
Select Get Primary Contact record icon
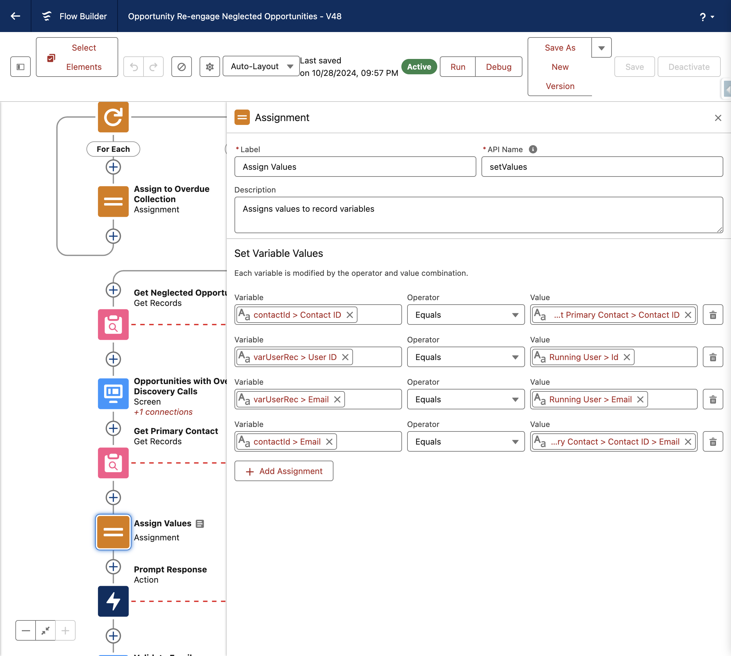click(x=113, y=463)
